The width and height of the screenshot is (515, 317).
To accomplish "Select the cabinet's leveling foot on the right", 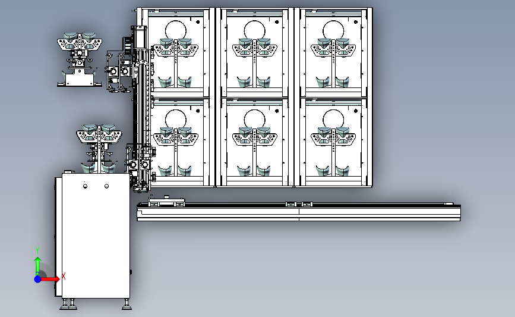I will (127, 304).
